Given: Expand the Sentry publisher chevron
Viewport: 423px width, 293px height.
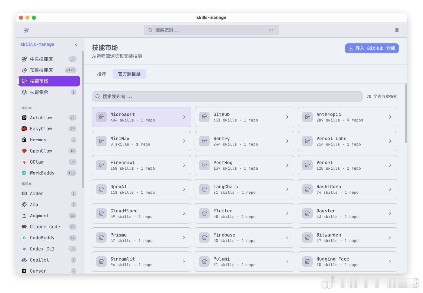Looking at the screenshot, I should tap(287, 141).
